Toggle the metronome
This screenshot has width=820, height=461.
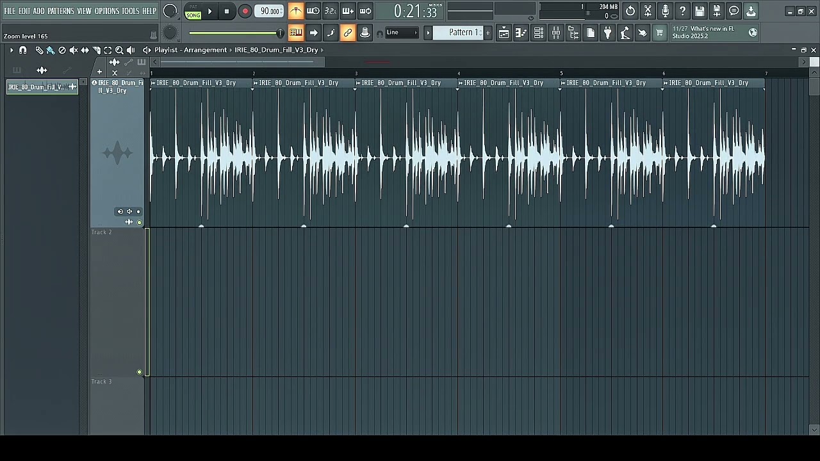[295, 11]
